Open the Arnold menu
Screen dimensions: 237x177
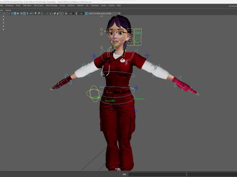pos(112,5)
